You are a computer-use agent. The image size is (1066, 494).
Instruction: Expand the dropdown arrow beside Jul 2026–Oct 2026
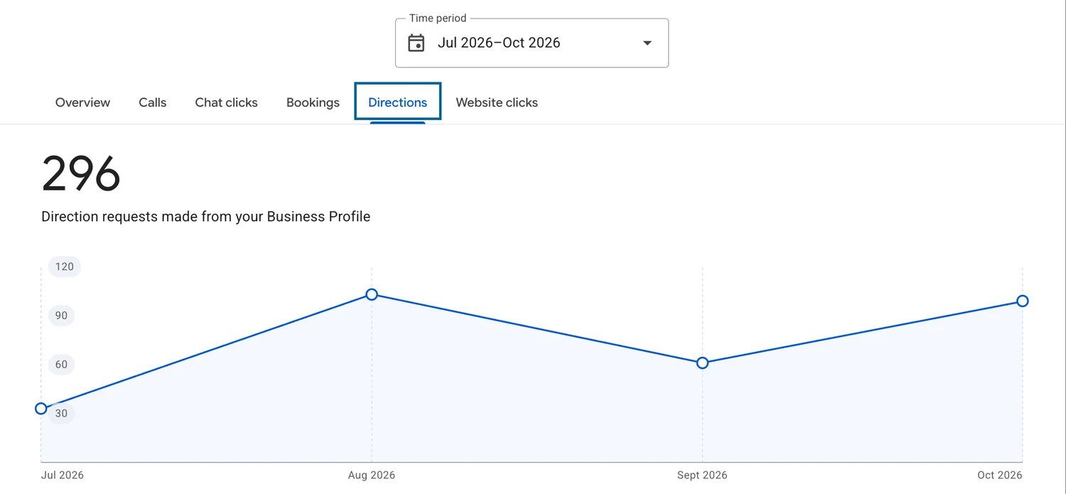(647, 43)
